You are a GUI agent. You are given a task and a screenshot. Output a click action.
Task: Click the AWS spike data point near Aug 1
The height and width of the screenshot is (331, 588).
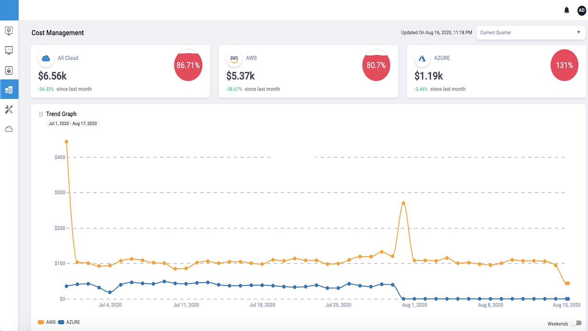tap(403, 203)
